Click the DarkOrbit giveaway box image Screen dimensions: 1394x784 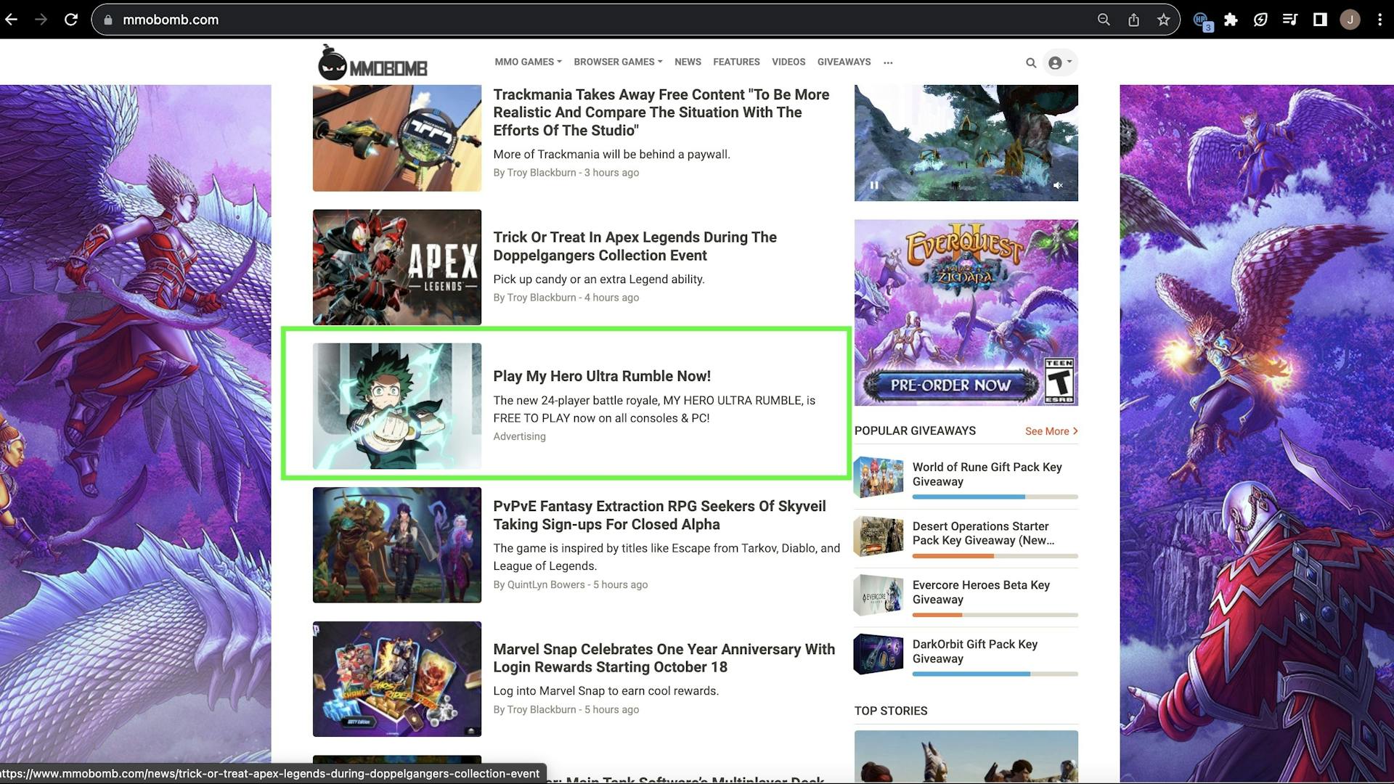[879, 654]
